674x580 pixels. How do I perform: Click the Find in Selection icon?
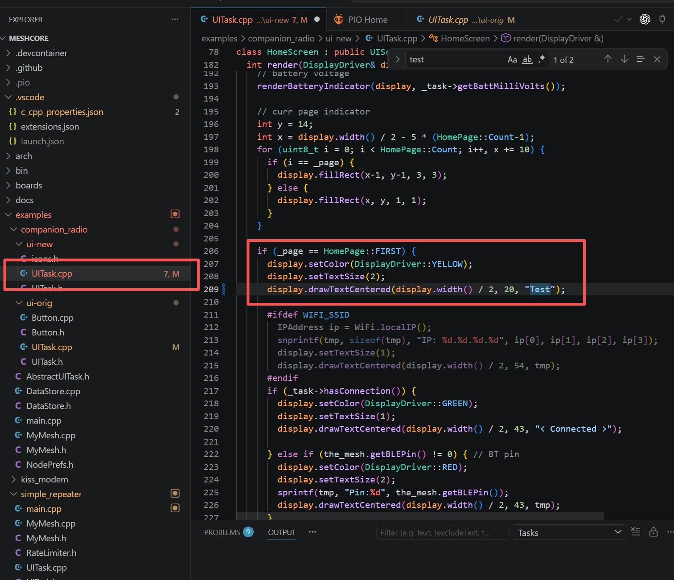[641, 59]
